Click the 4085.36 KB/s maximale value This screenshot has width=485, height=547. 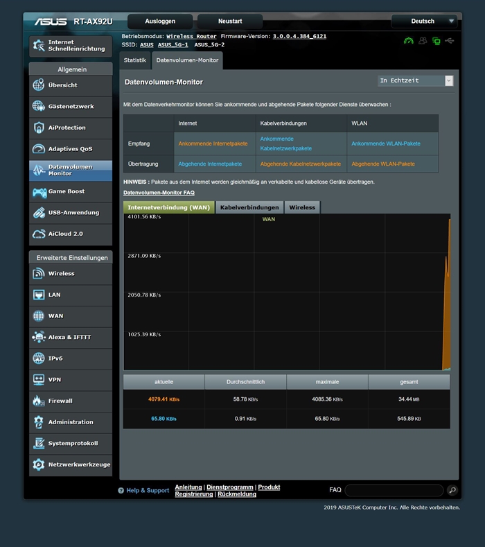327,399
